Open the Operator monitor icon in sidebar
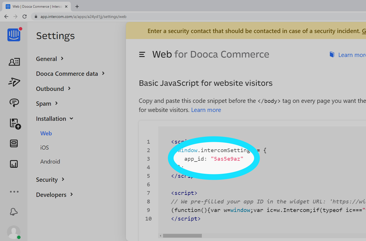Screen dimensions: 366x241 [x=14, y=143]
